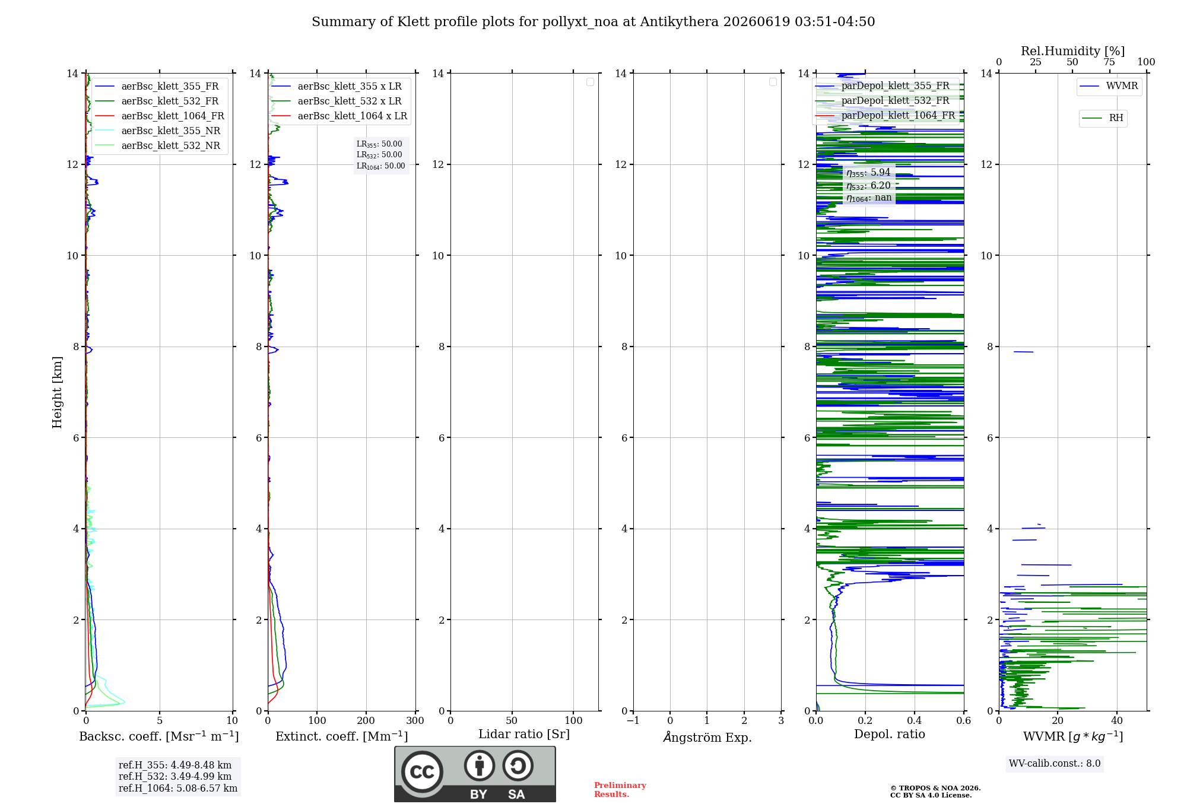Click tick label −1 on Ångström axis
The image size is (1187, 807).
(x=633, y=721)
